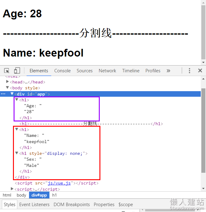206x212 pixels.
Task: Select the "Name: " text node
Action: coord(34,135)
